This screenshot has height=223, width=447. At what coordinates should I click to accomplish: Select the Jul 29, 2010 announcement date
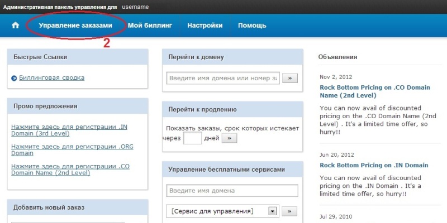point(336,217)
